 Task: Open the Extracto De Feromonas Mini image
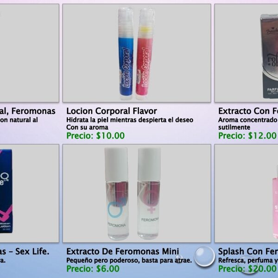(x=137, y=193)
